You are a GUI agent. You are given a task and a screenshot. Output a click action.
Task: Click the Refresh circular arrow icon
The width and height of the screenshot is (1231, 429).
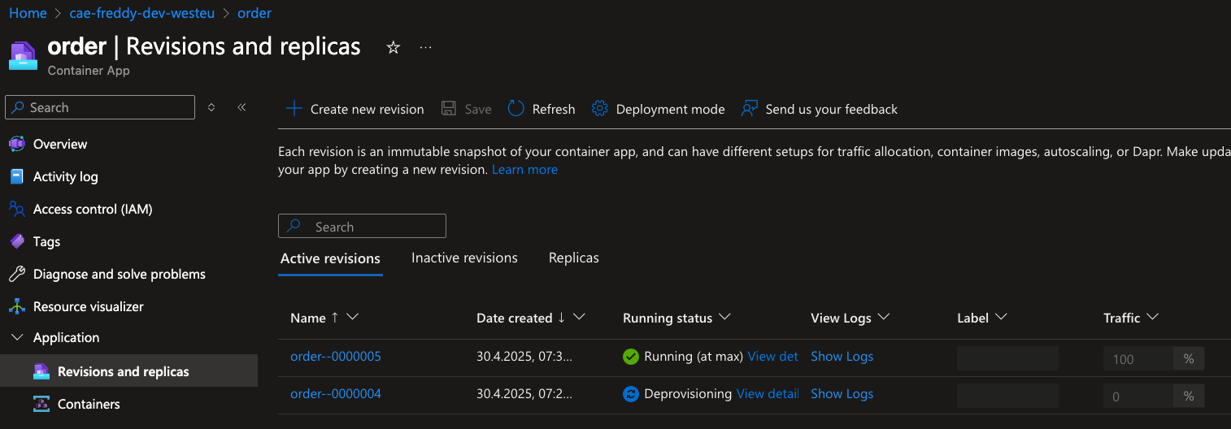point(516,109)
